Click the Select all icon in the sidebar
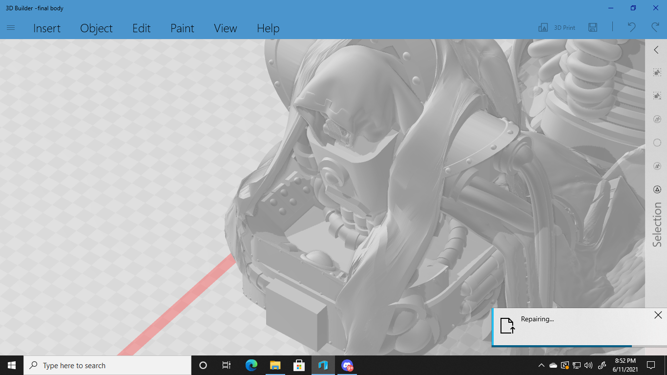Image resolution: width=667 pixels, height=375 pixels. pyautogui.click(x=657, y=119)
